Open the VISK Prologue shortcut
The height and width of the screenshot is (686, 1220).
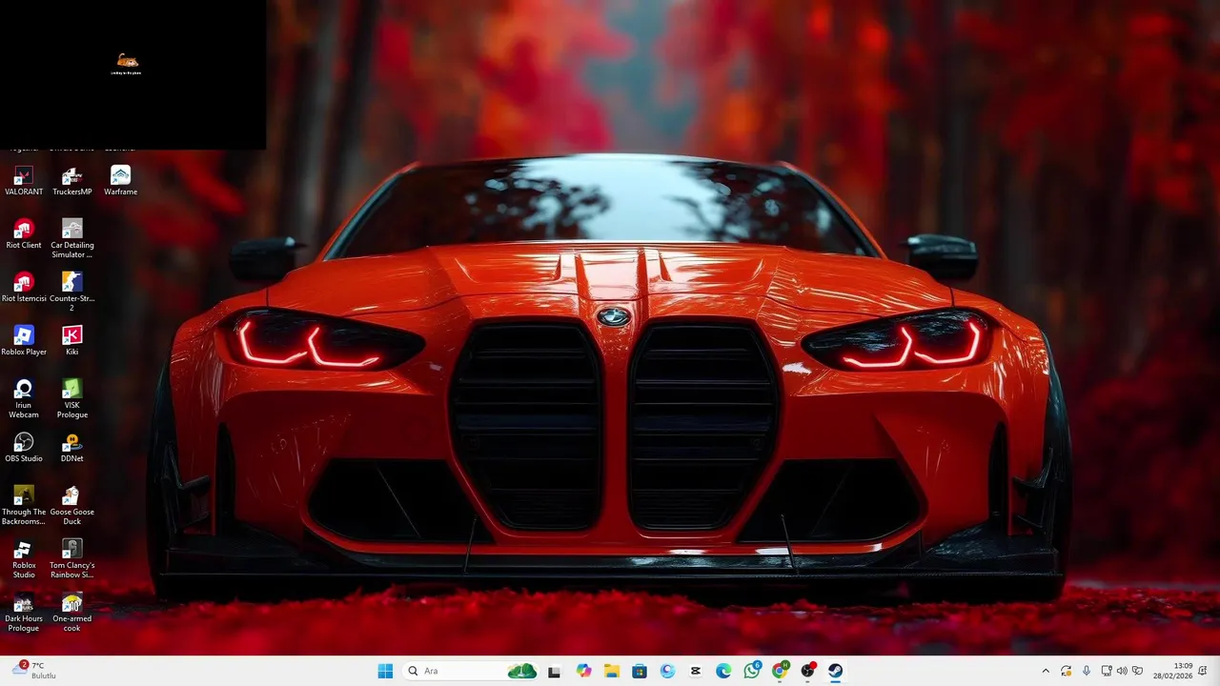click(x=71, y=398)
